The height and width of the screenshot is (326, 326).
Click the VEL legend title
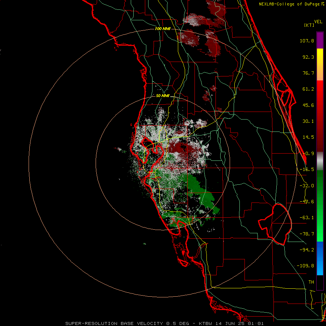(318, 22)
